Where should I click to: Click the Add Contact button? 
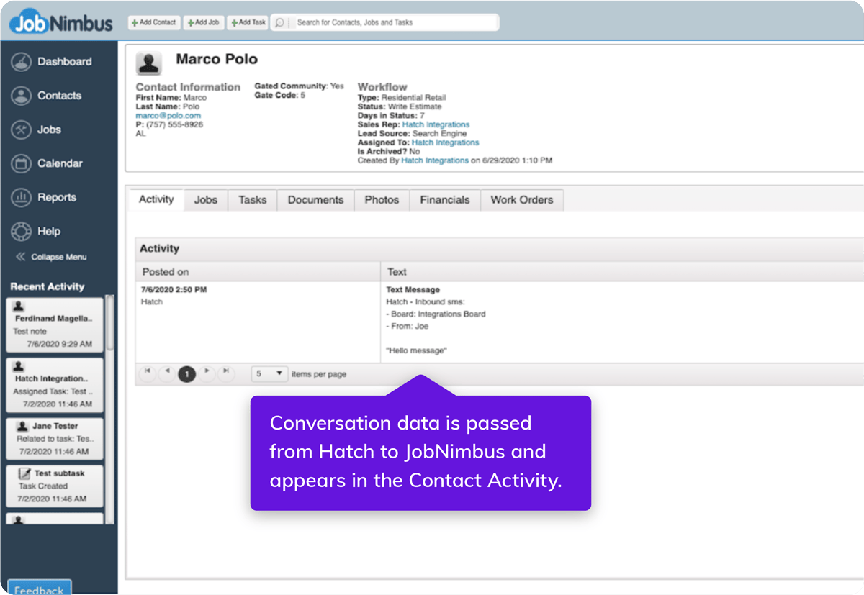153,22
